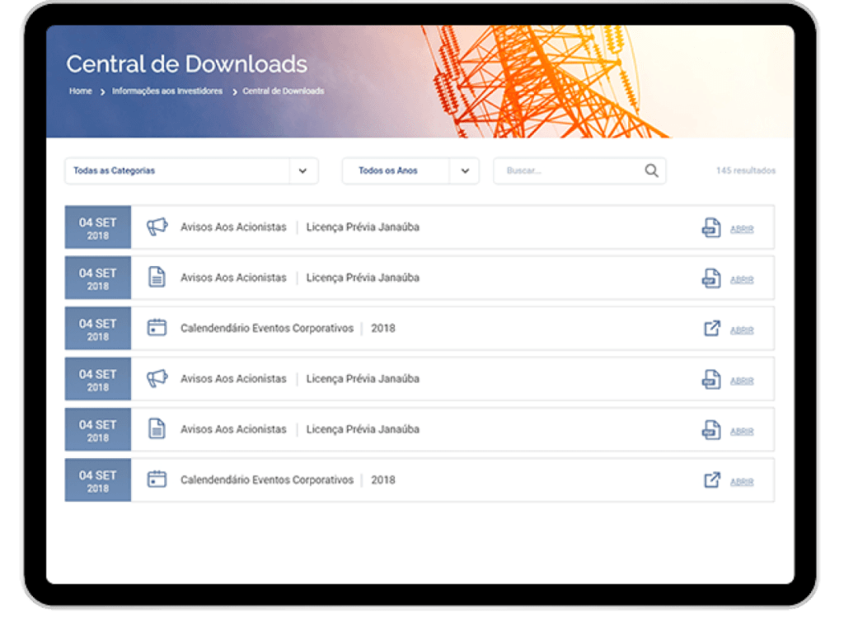Focus the Buscar search input field
This screenshot has height=641, width=844.
click(x=569, y=171)
